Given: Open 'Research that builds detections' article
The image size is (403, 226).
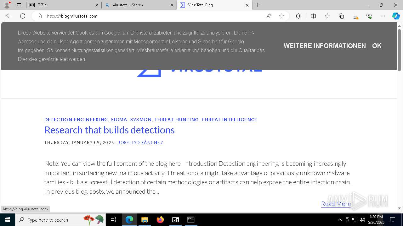Looking at the screenshot, I should point(110,130).
